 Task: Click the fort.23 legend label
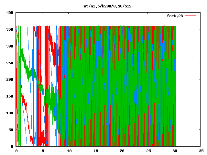coord(175,16)
